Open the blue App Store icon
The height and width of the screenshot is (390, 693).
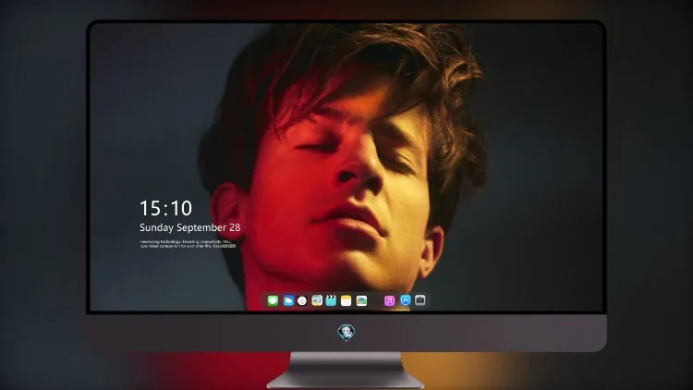tap(406, 300)
